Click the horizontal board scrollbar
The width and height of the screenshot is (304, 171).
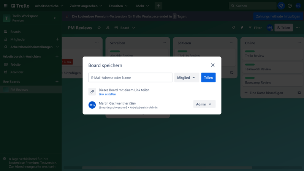pos(167,168)
